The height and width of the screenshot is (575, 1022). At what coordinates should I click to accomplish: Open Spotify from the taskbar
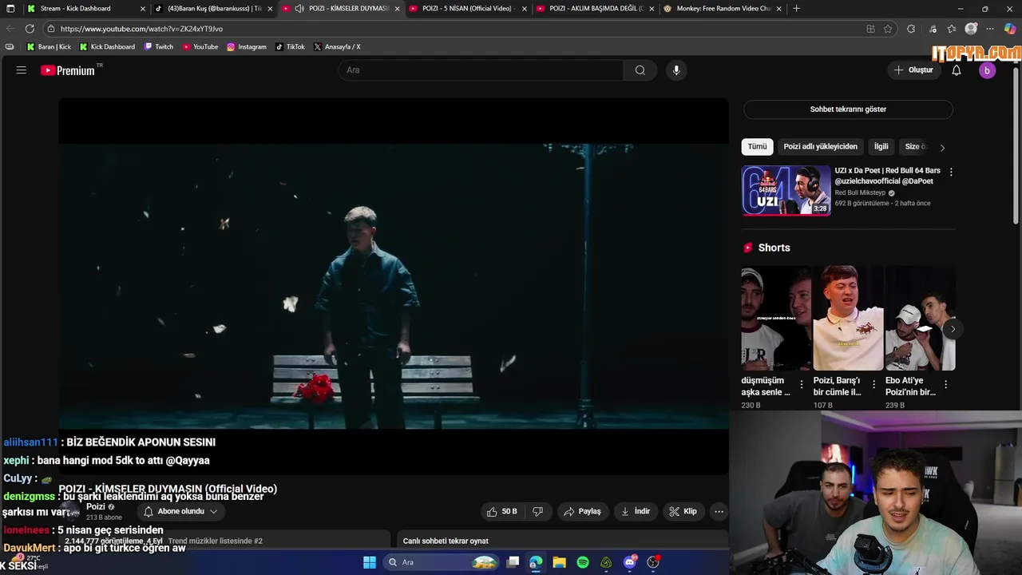(583, 562)
